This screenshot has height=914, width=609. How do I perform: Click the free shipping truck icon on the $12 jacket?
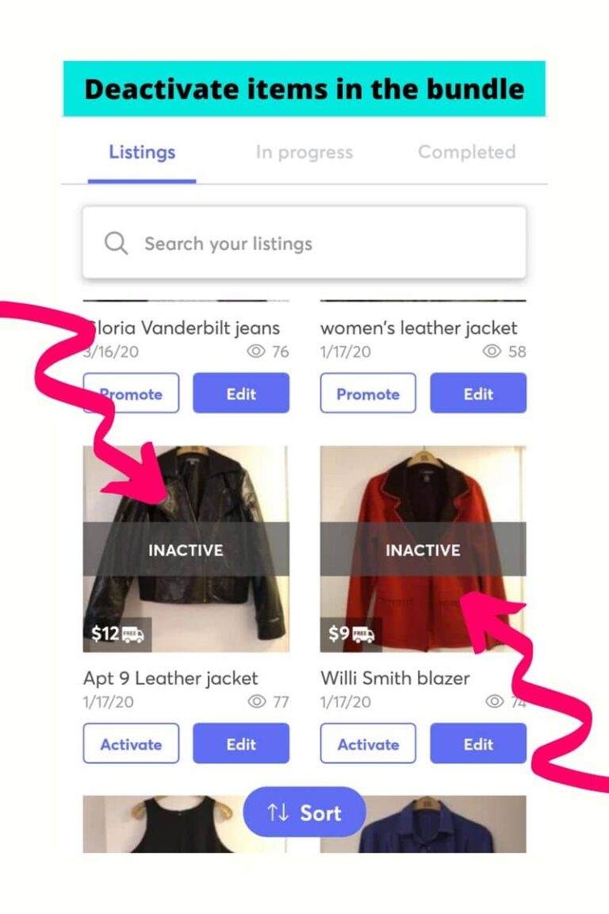(132, 633)
